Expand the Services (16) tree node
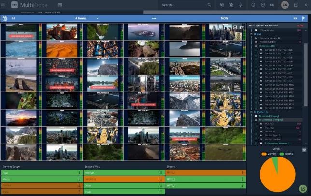 click(256, 46)
